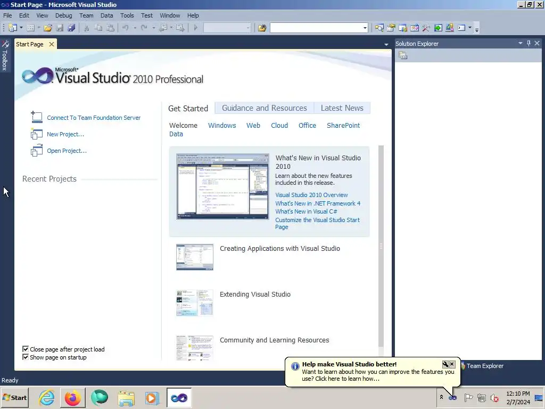This screenshot has height=409, width=545.
Task: Close the Start Page tab
Action: (x=52, y=44)
